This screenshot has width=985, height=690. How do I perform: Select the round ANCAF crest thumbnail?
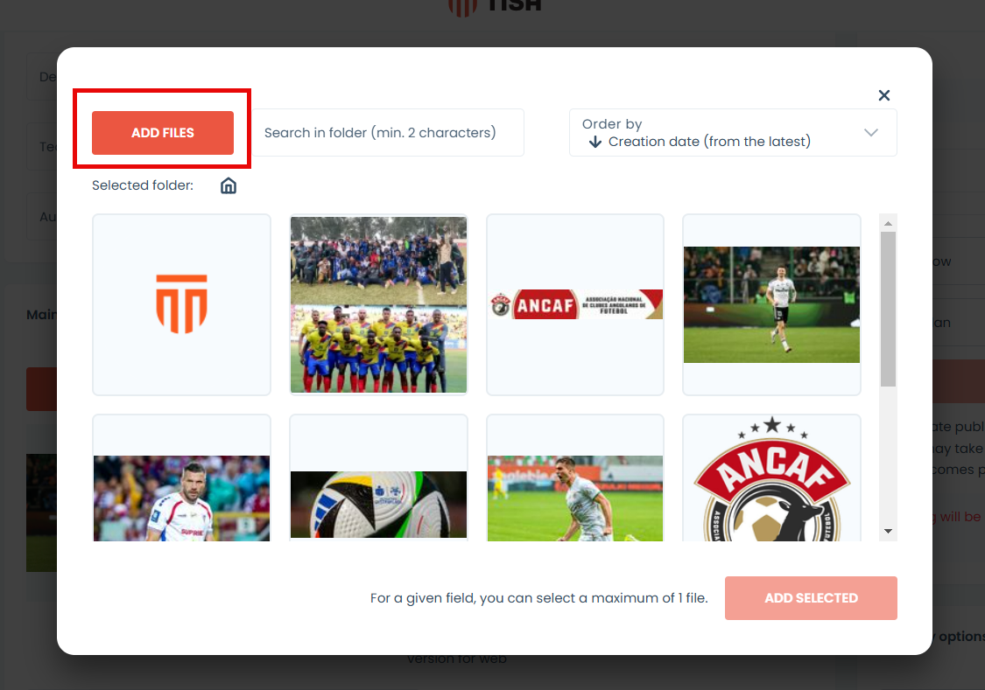771,478
